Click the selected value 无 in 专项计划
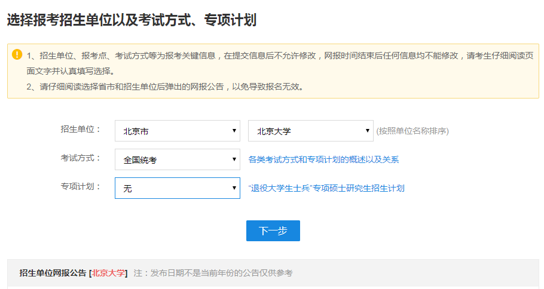544x289 pixels. [128, 189]
